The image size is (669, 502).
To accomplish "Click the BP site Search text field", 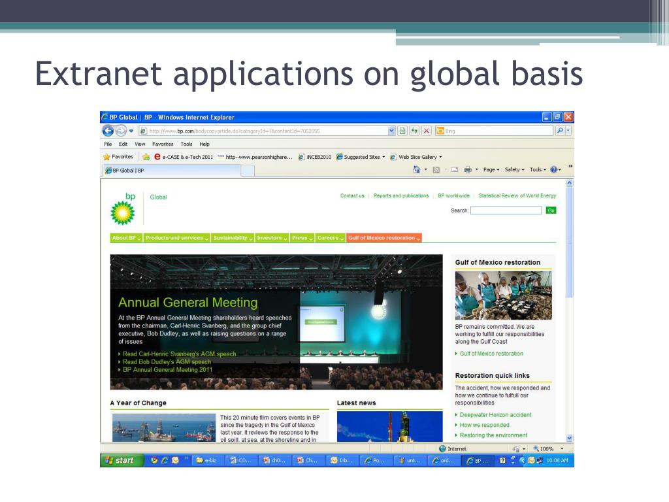I will coord(506,210).
